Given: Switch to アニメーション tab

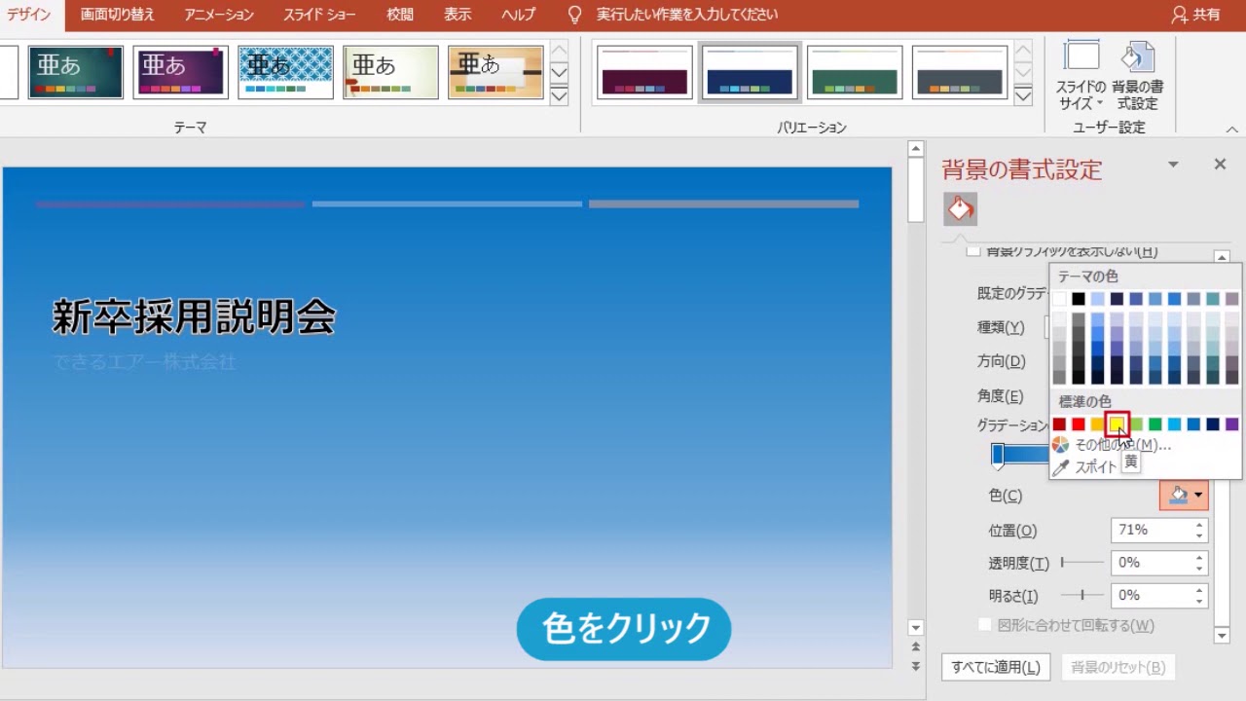Looking at the screenshot, I should 219,15.
